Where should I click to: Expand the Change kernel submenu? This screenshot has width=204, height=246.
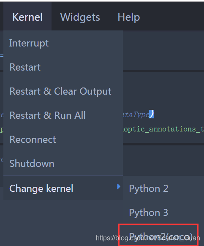pyautogui.click(x=63, y=188)
